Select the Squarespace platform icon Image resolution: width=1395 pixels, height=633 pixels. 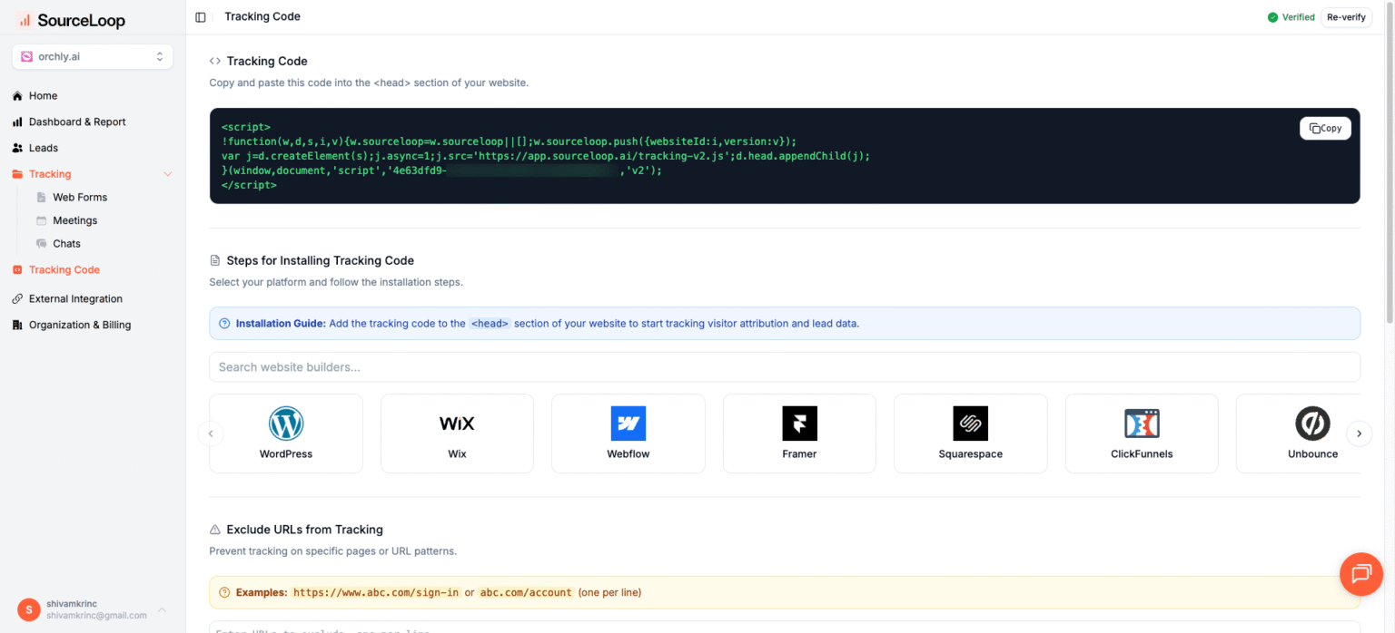970,423
